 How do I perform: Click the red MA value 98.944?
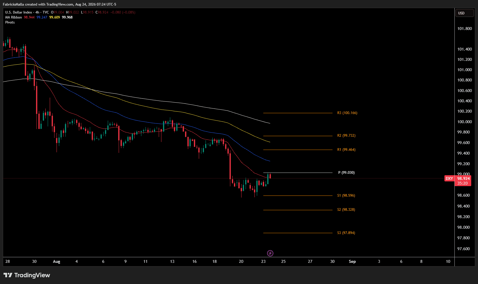point(29,17)
